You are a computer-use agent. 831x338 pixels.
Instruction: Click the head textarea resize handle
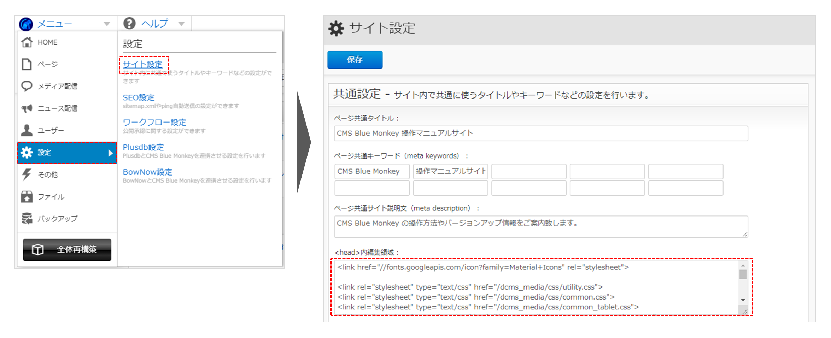[x=744, y=311]
